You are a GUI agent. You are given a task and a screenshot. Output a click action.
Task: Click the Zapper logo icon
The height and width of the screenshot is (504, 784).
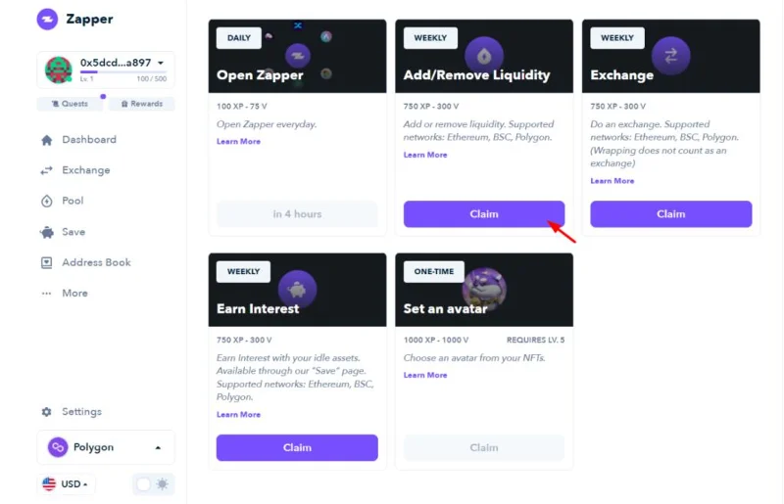click(x=47, y=20)
